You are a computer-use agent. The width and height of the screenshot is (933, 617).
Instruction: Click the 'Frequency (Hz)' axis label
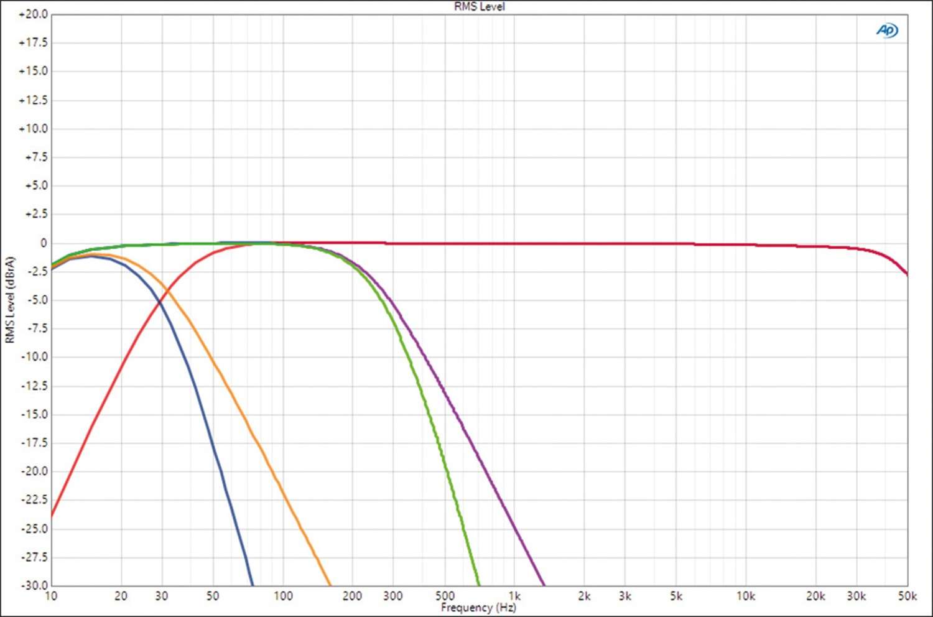click(x=478, y=608)
